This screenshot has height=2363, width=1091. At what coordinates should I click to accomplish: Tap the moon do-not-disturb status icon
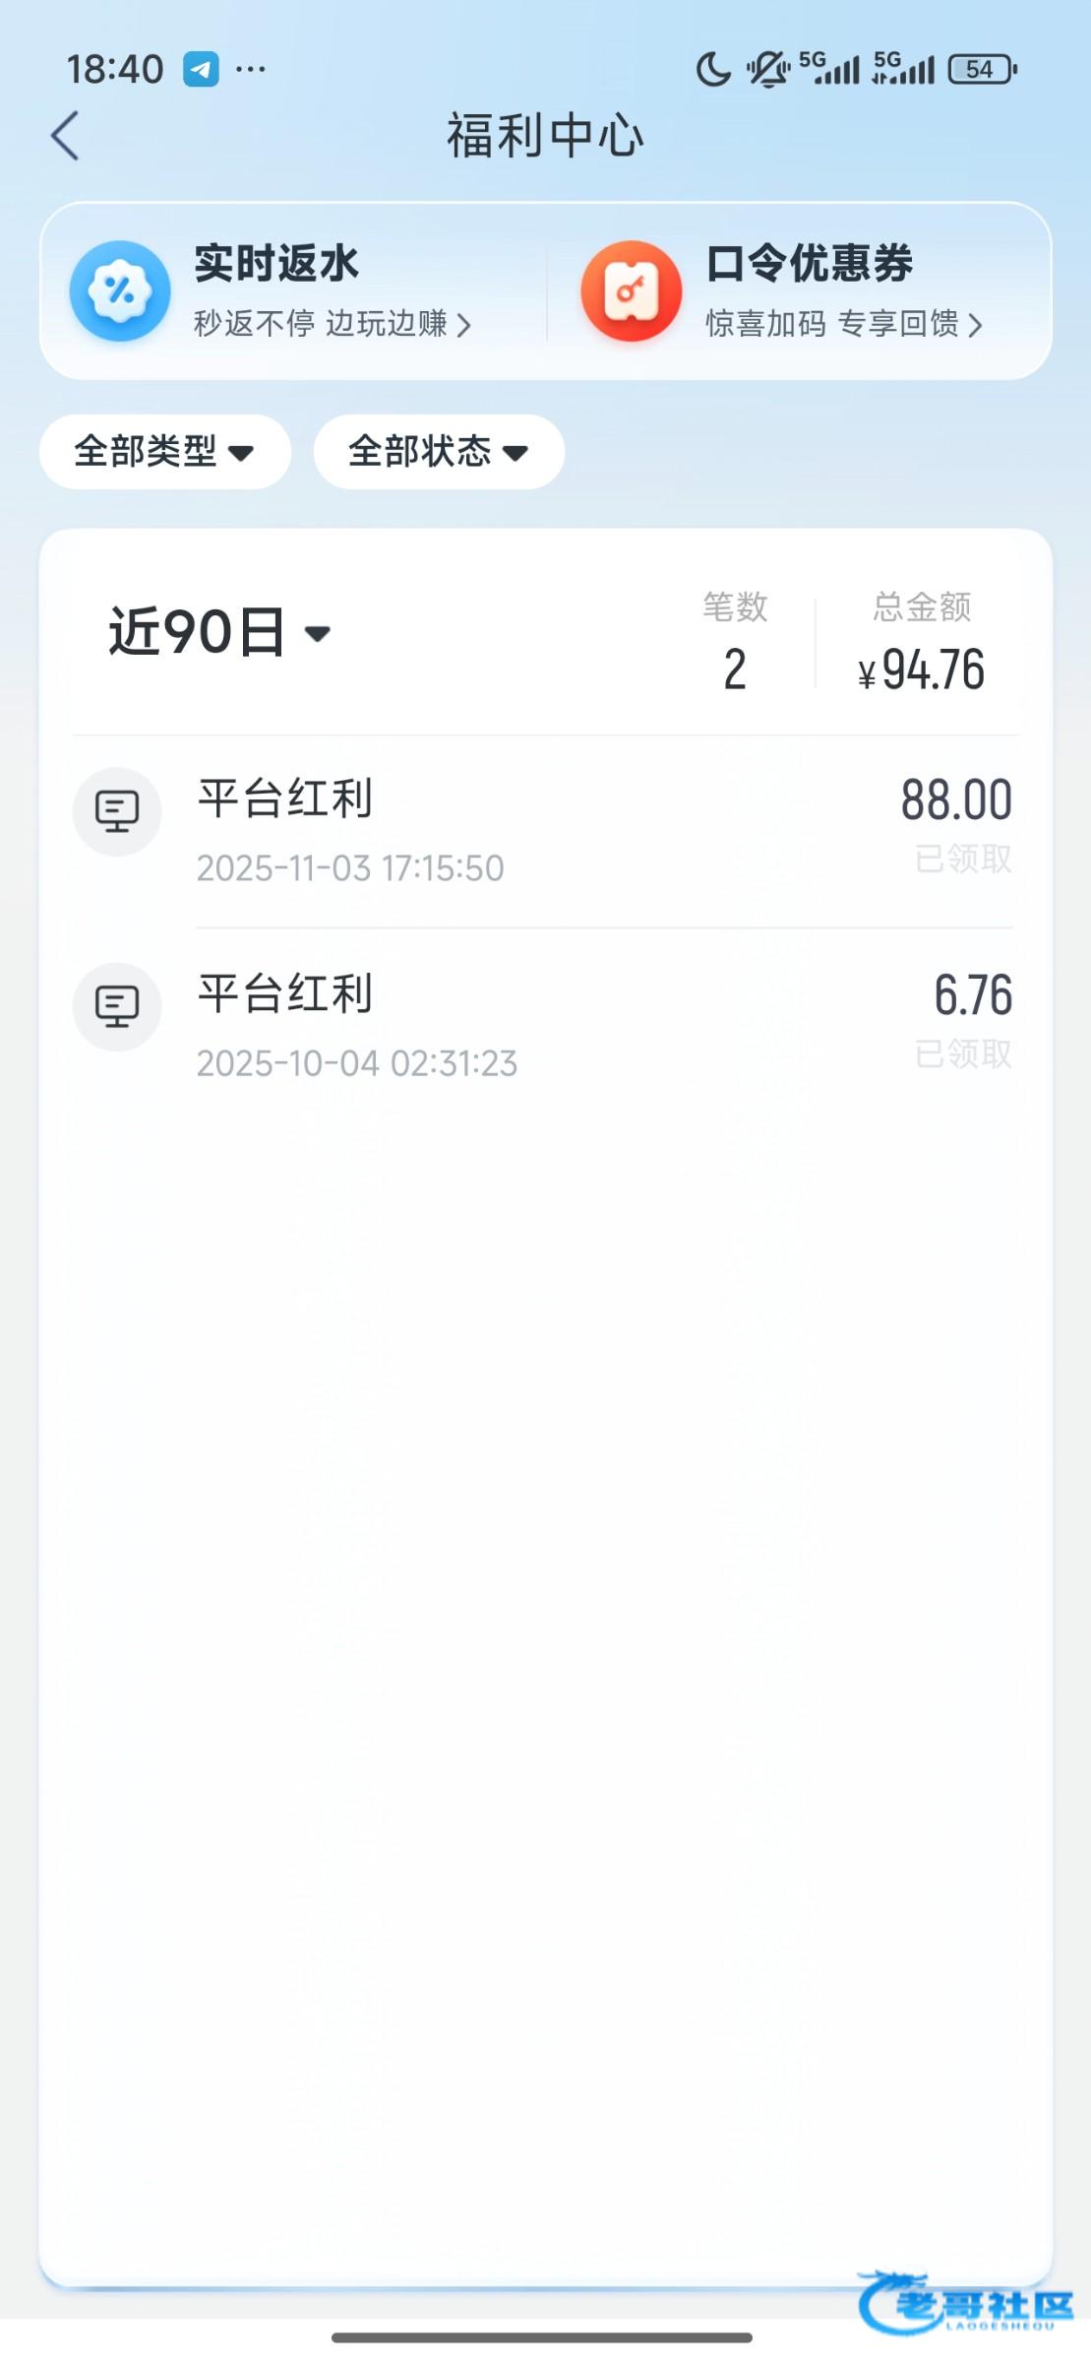click(x=713, y=69)
